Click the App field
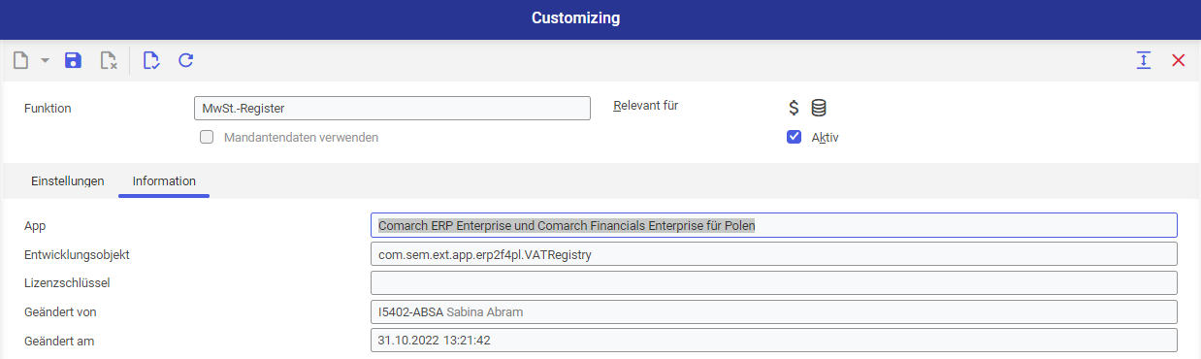This screenshot has width=1201, height=359. click(774, 225)
